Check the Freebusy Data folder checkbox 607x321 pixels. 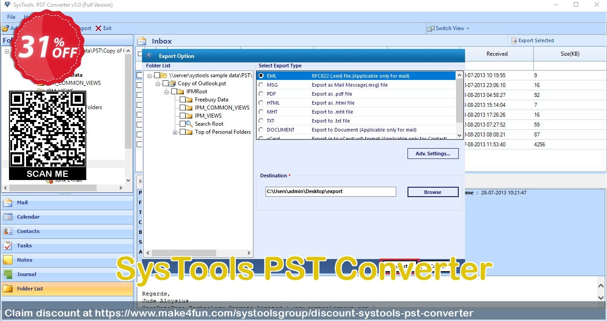(182, 100)
